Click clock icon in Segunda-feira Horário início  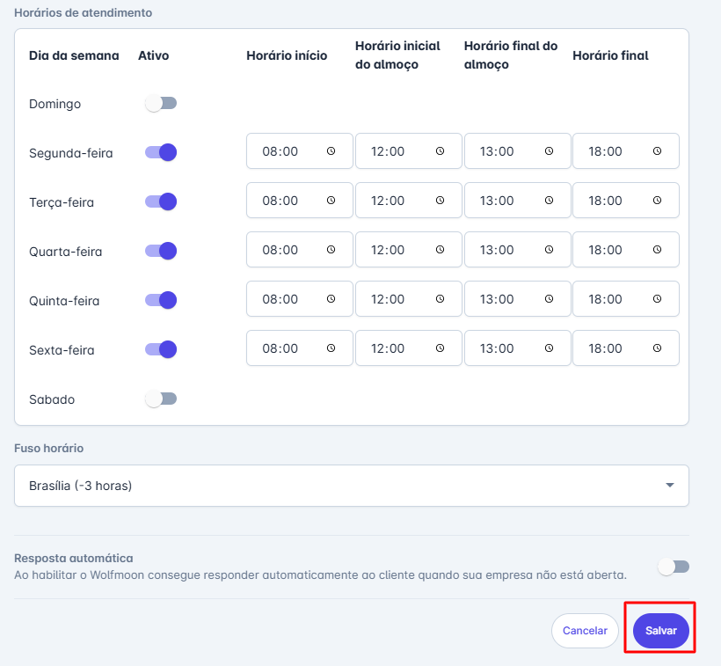331,151
